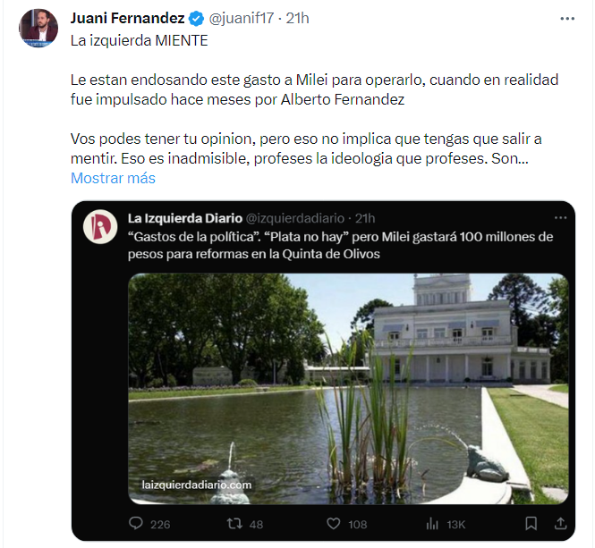Open Quinta de Olivos photo
595x548 pixels.
pos(348,387)
